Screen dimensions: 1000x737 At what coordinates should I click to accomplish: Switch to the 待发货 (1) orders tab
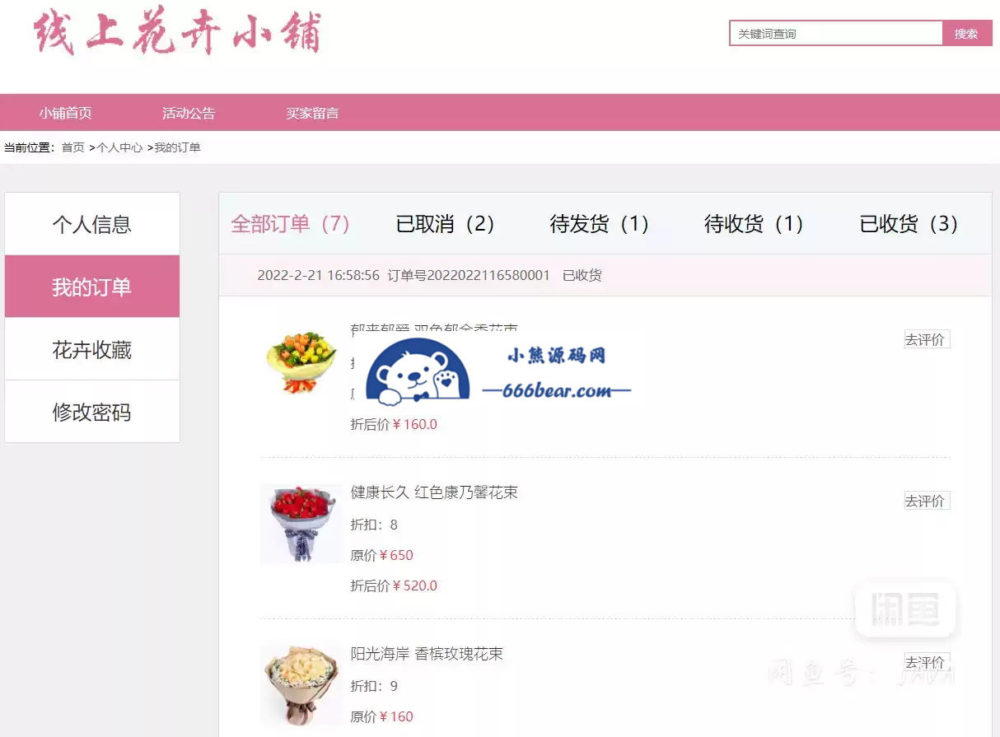(x=600, y=223)
